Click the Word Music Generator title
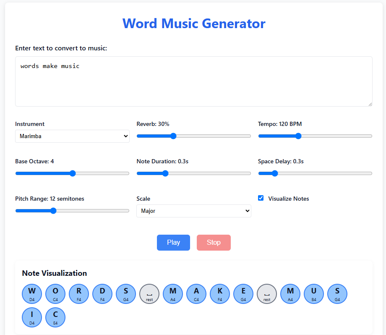 coord(194,24)
